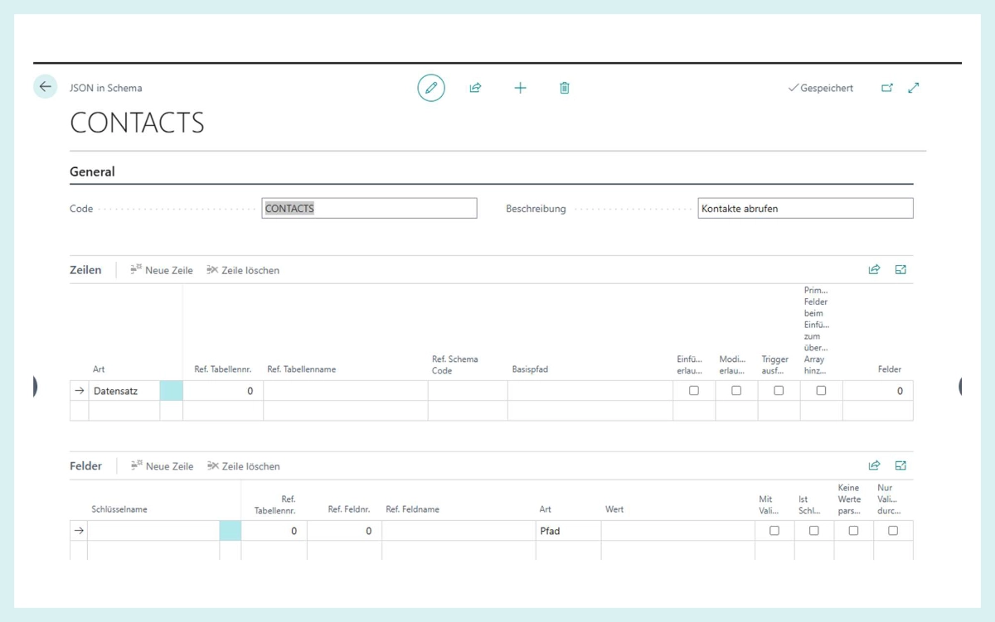Click the trash delete icon

coord(565,88)
